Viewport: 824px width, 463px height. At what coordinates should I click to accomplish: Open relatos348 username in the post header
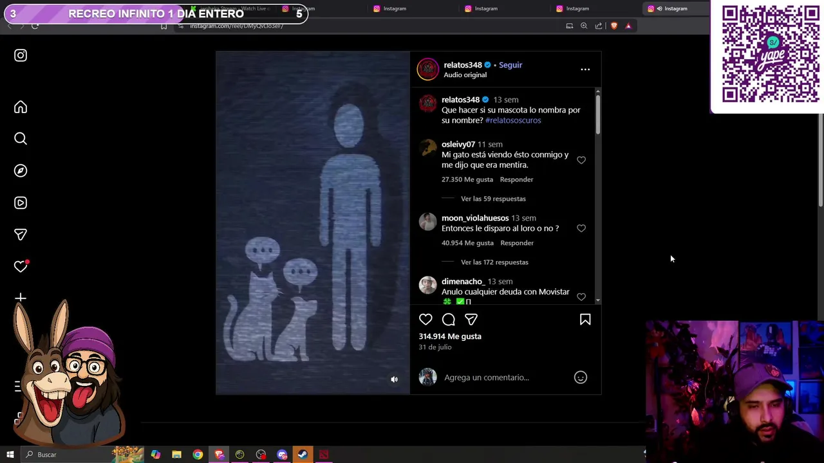pos(462,65)
